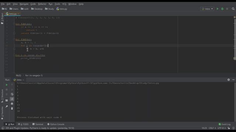
Task: Click the Python path line in console
Action: click(88, 83)
